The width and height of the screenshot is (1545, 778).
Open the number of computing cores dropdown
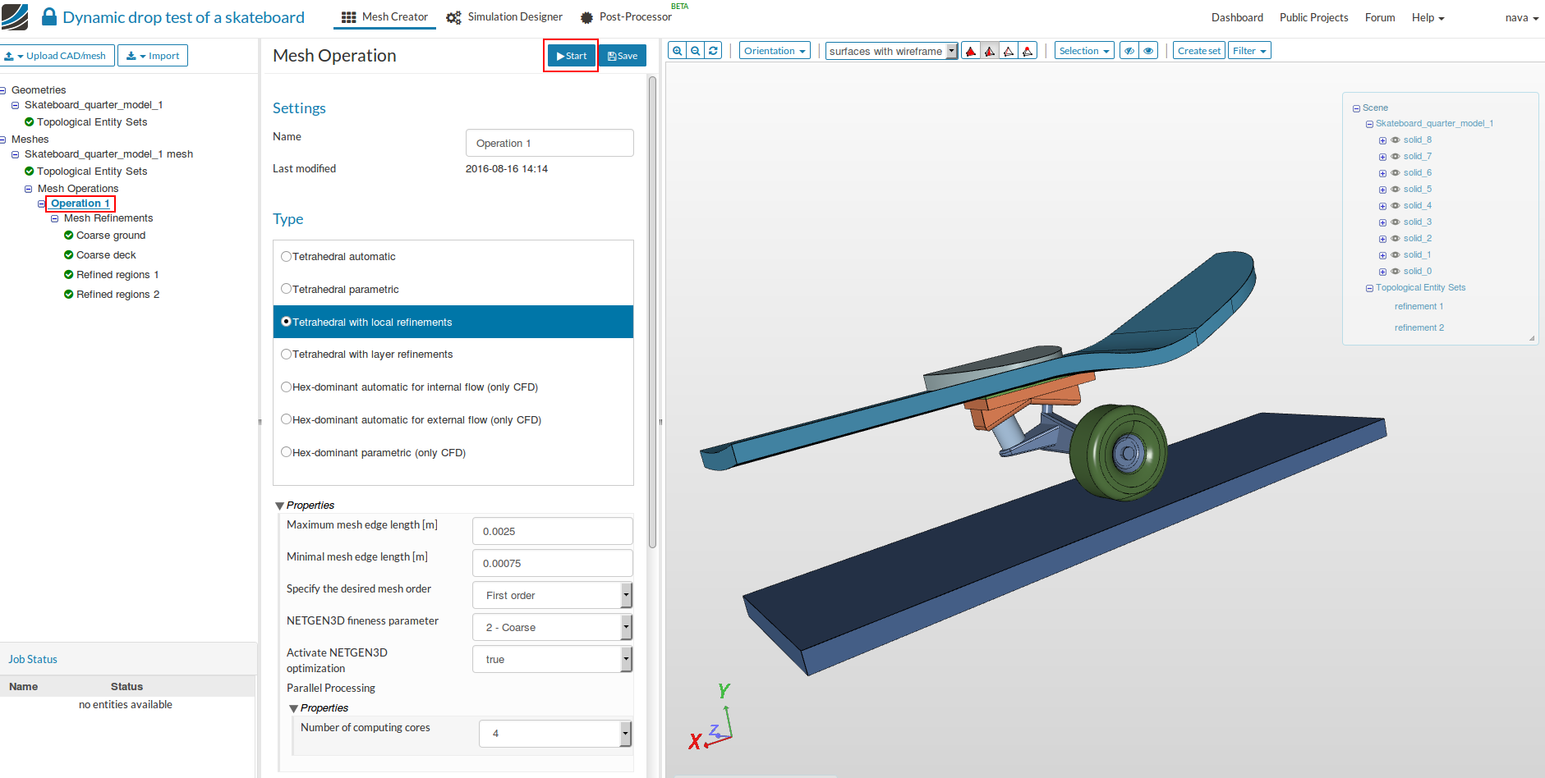555,734
